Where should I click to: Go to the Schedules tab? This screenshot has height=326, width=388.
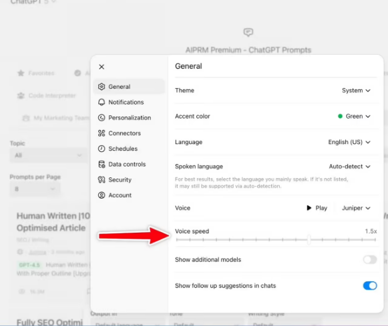[x=129, y=149]
